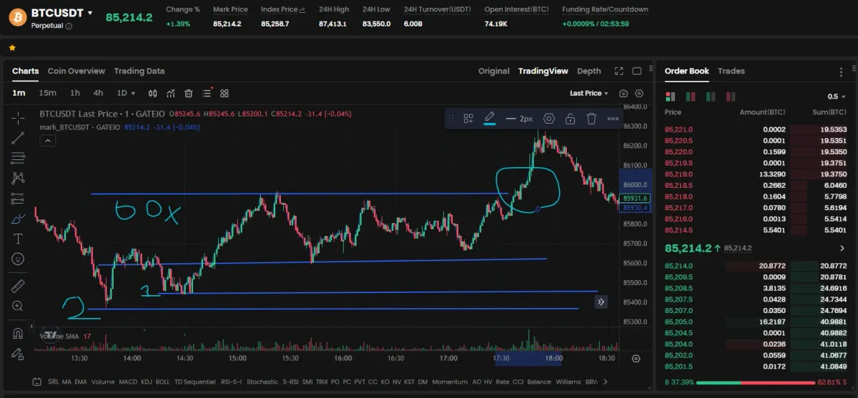Select the Text annotation tool
Image resolution: width=858 pixels, height=398 pixels.
(18, 238)
